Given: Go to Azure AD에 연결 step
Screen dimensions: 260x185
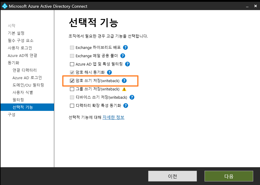Looking at the screenshot, I should 23,55.
